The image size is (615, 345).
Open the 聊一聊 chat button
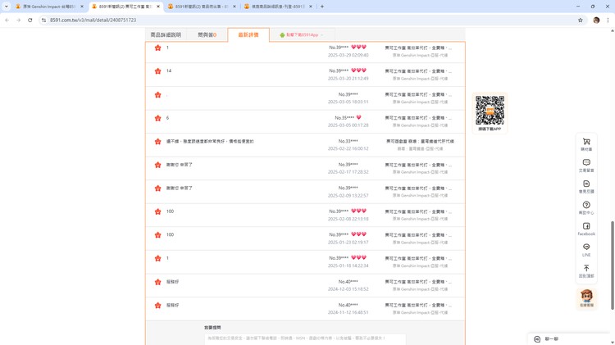point(548,338)
